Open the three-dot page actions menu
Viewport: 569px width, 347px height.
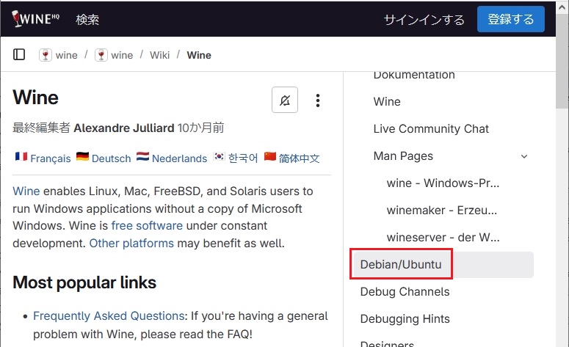pos(318,100)
